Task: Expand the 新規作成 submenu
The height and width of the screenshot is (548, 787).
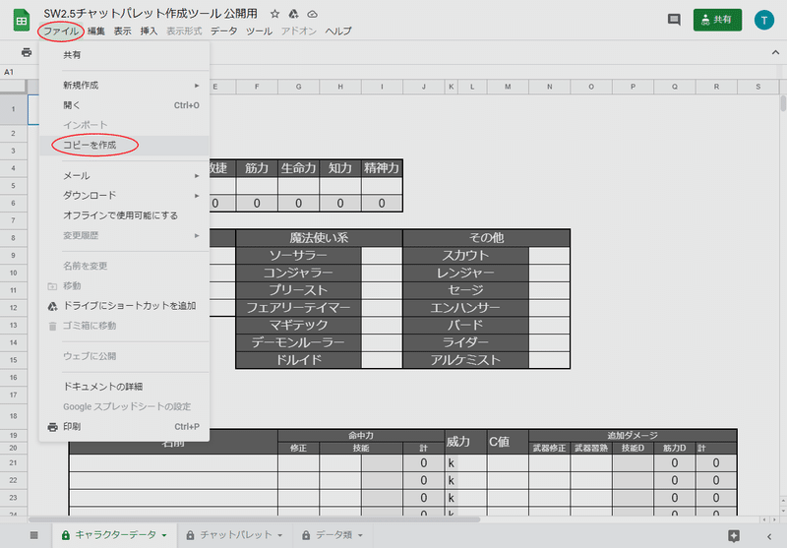Action: [x=124, y=86]
